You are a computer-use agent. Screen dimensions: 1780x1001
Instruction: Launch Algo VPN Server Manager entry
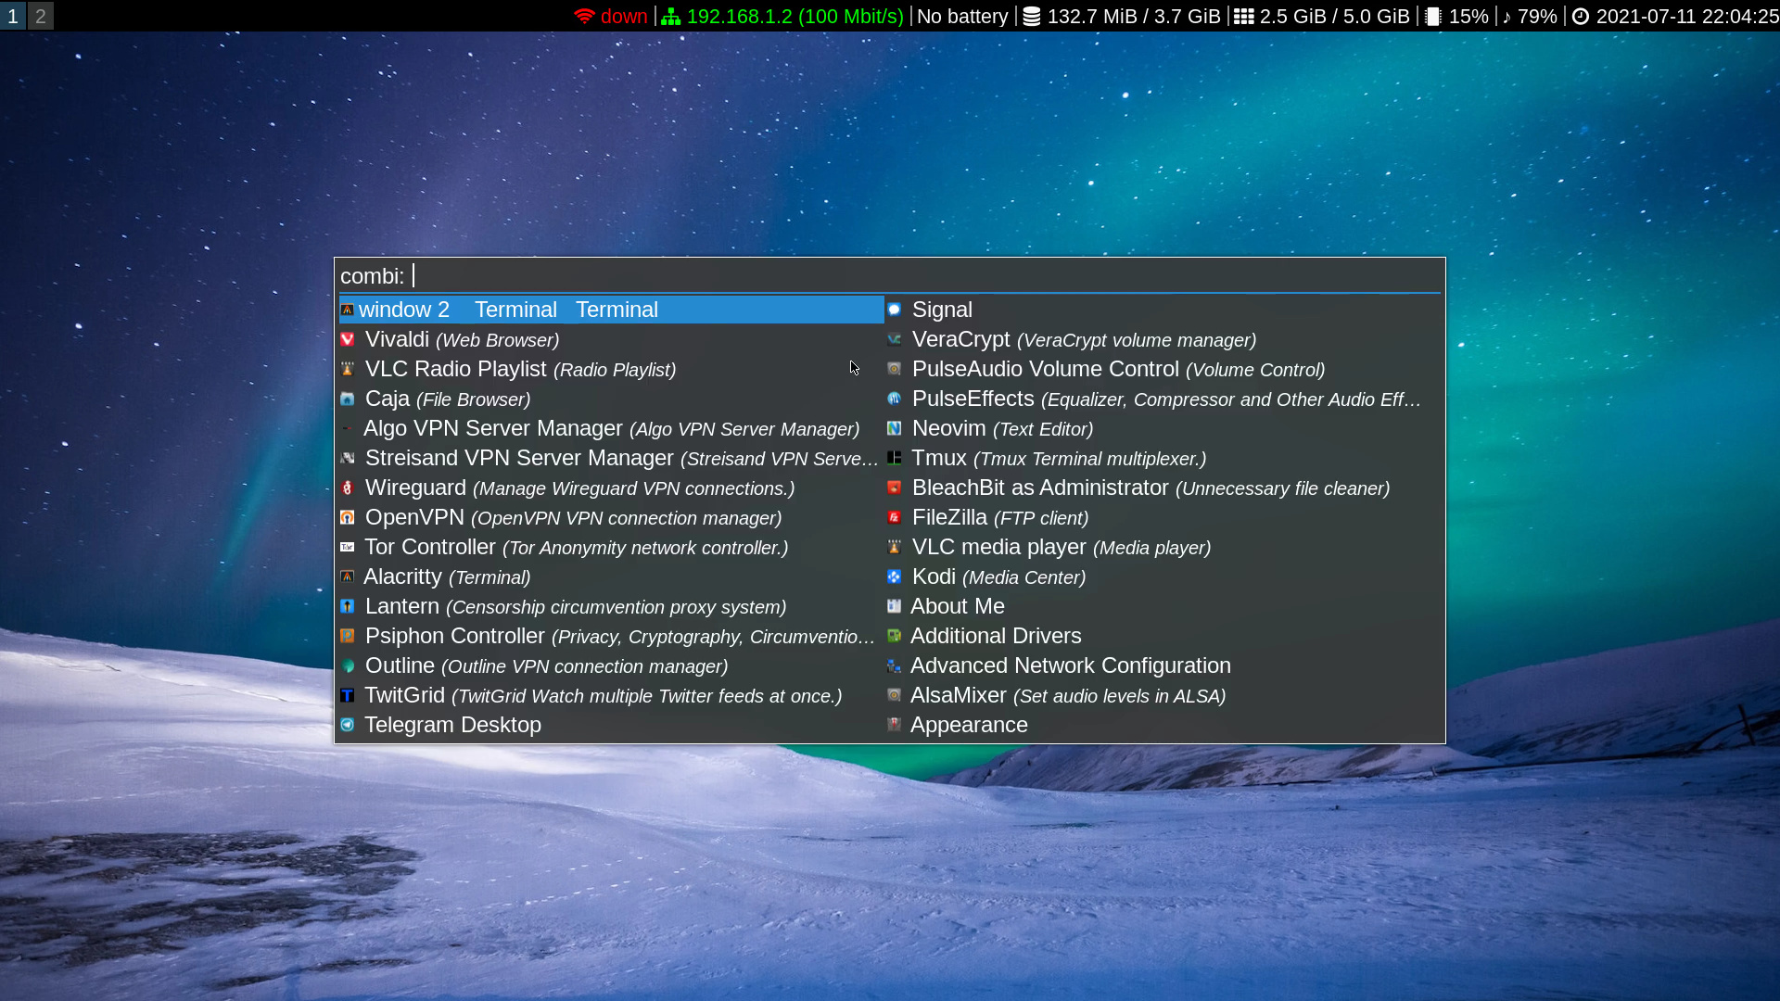click(x=612, y=428)
